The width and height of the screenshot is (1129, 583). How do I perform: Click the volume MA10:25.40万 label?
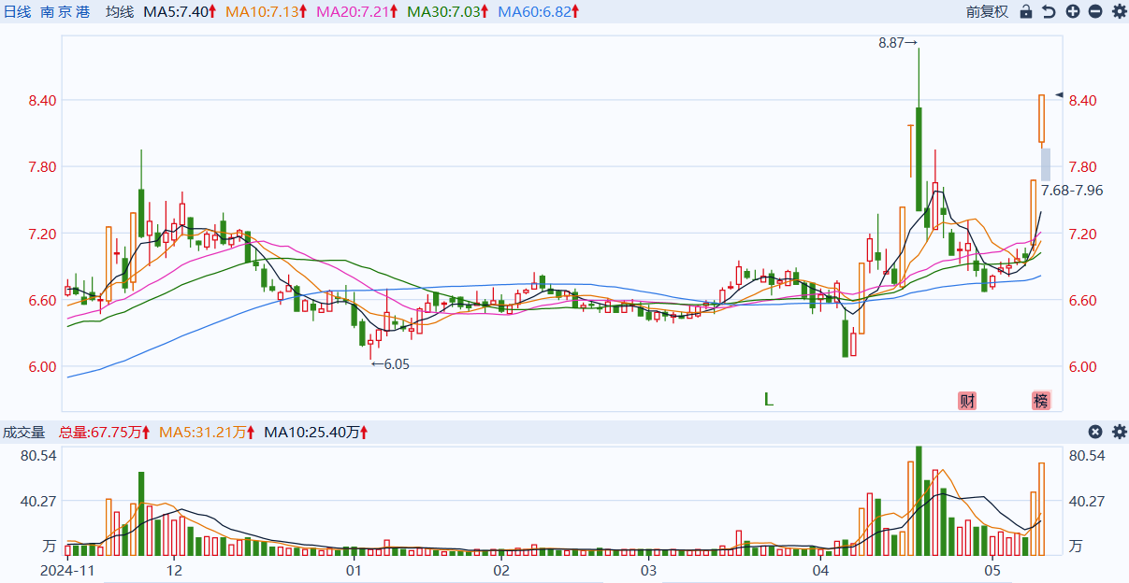[316, 432]
